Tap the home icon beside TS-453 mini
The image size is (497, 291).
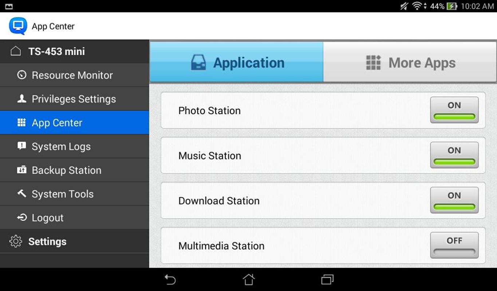(x=16, y=51)
